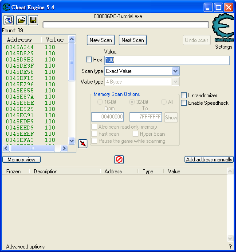Select address 0045D9B2 in results
Image resolution: width=236 pixels, height=252 pixels.
20,60
